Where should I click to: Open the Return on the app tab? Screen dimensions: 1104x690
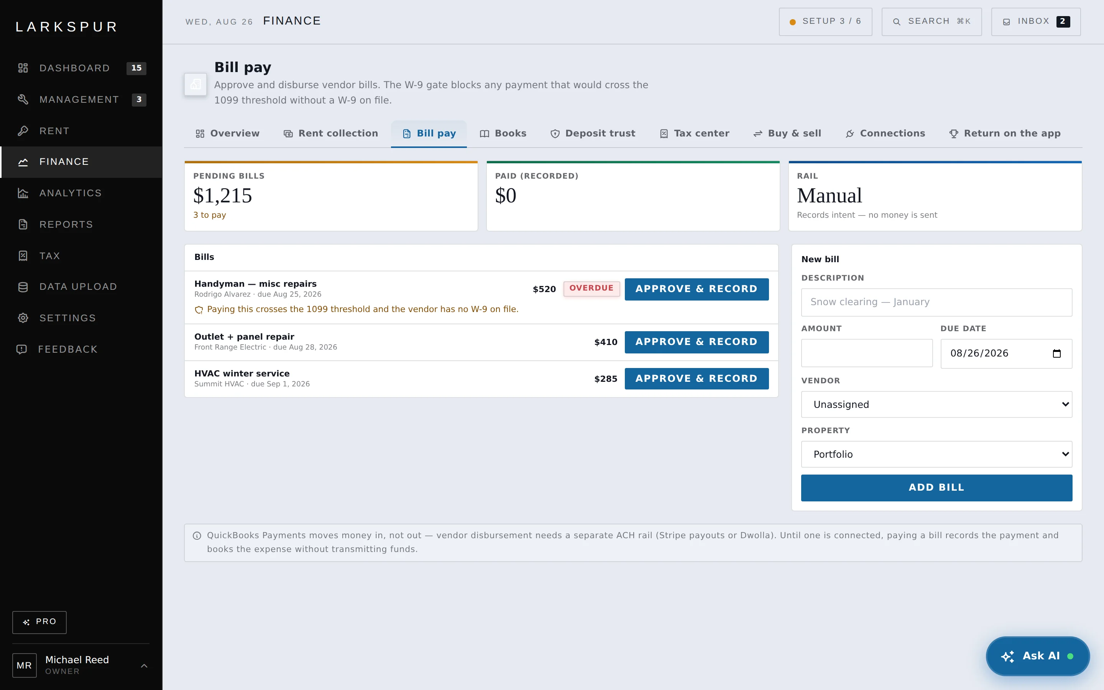[x=1005, y=134]
